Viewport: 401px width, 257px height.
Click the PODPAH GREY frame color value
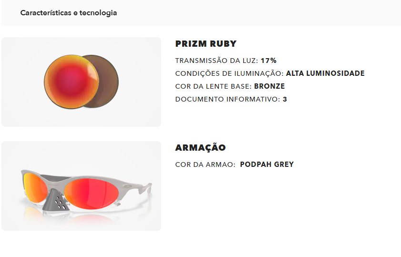(x=267, y=164)
